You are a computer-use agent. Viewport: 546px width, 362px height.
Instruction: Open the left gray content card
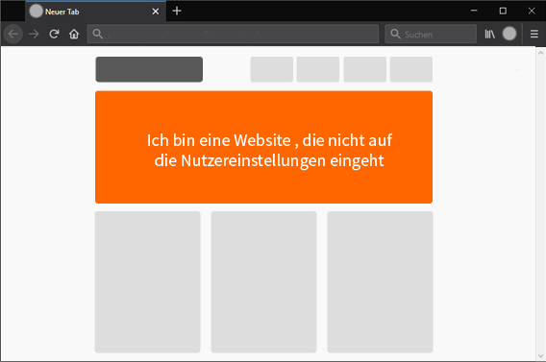coord(148,282)
